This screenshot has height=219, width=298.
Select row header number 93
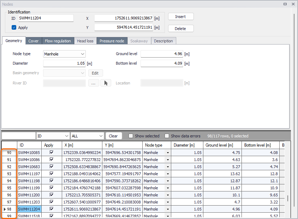coord(9,174)
